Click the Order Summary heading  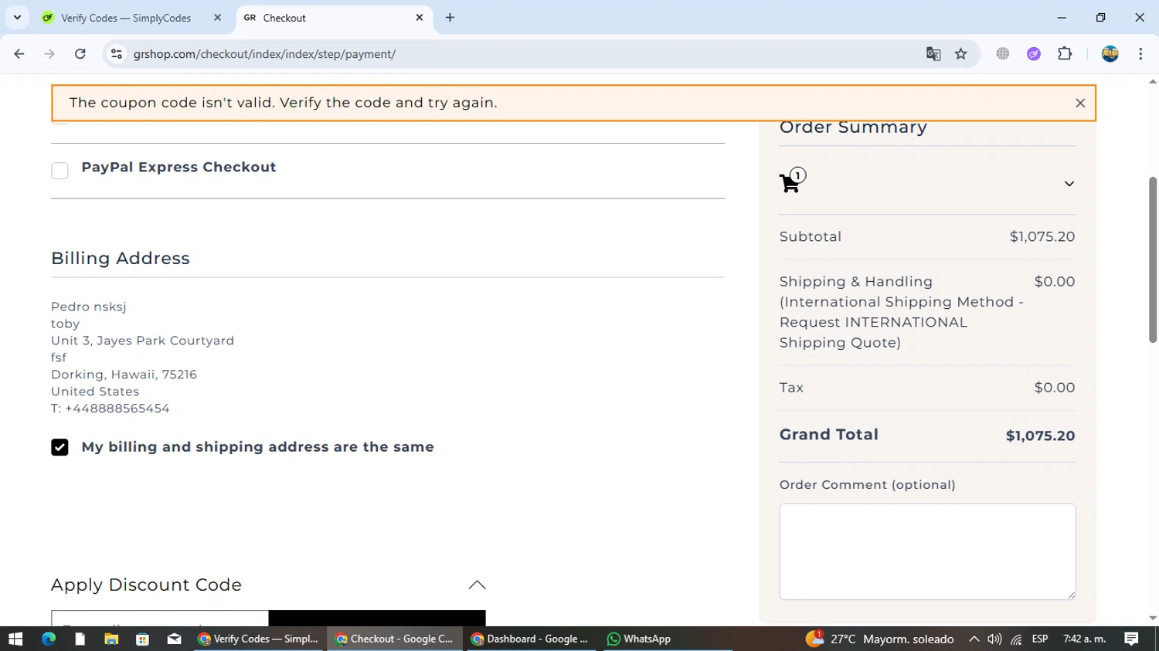[x=853, y=128]
